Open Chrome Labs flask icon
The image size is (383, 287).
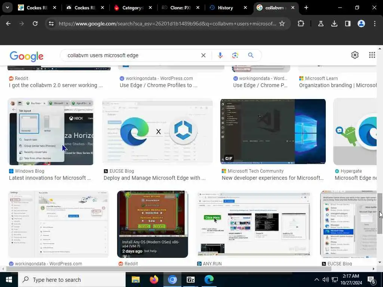pos(321,24)
